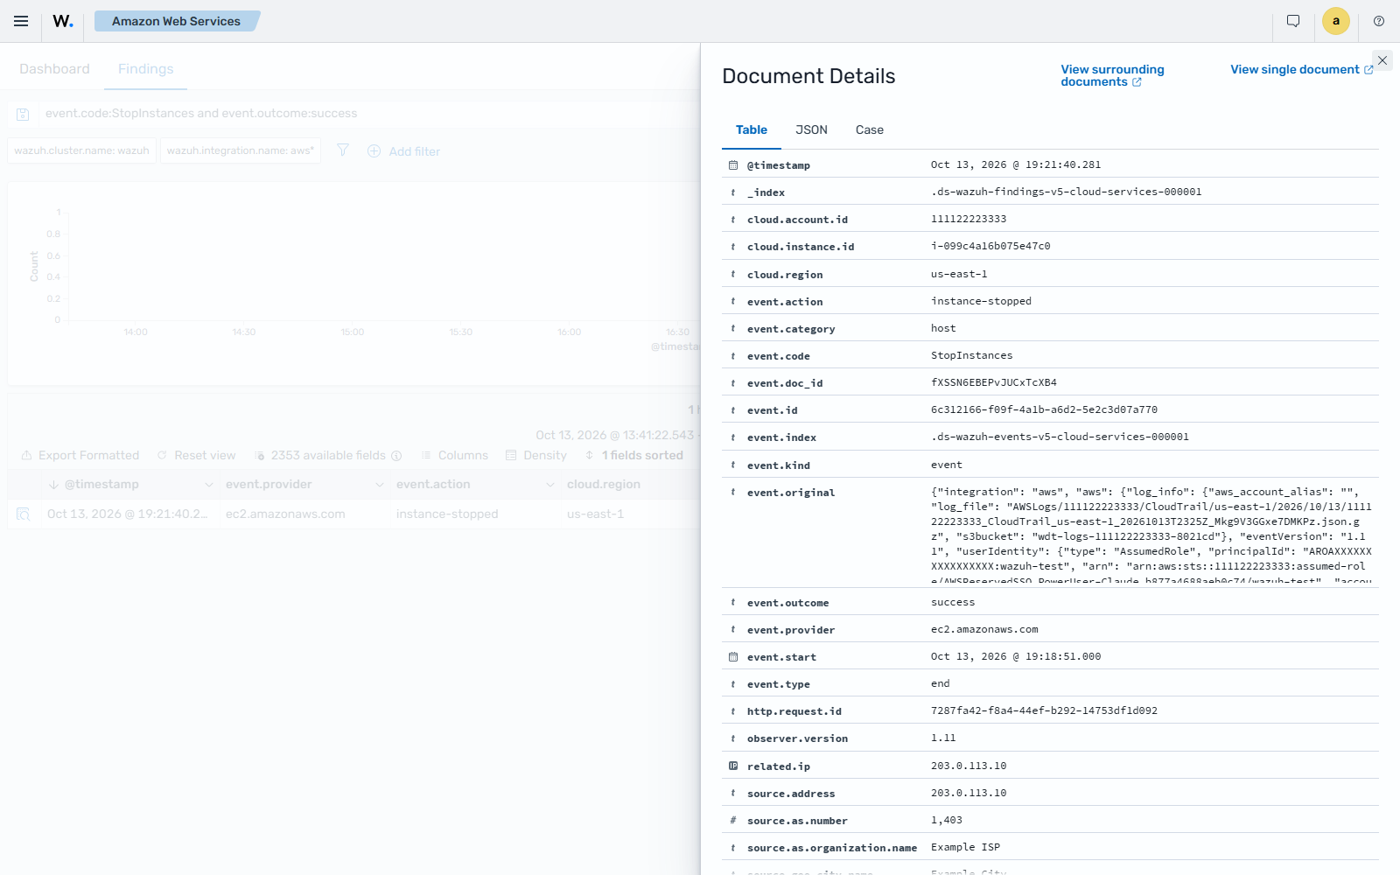Open the feedback chat icon in header
1400x875 pixels.
pos(1293,21)
